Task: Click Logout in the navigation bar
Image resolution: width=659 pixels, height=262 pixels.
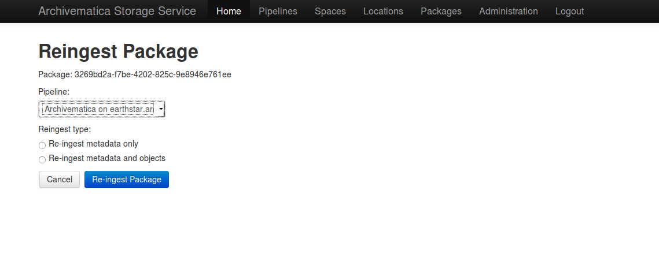Action: [569, 11]
